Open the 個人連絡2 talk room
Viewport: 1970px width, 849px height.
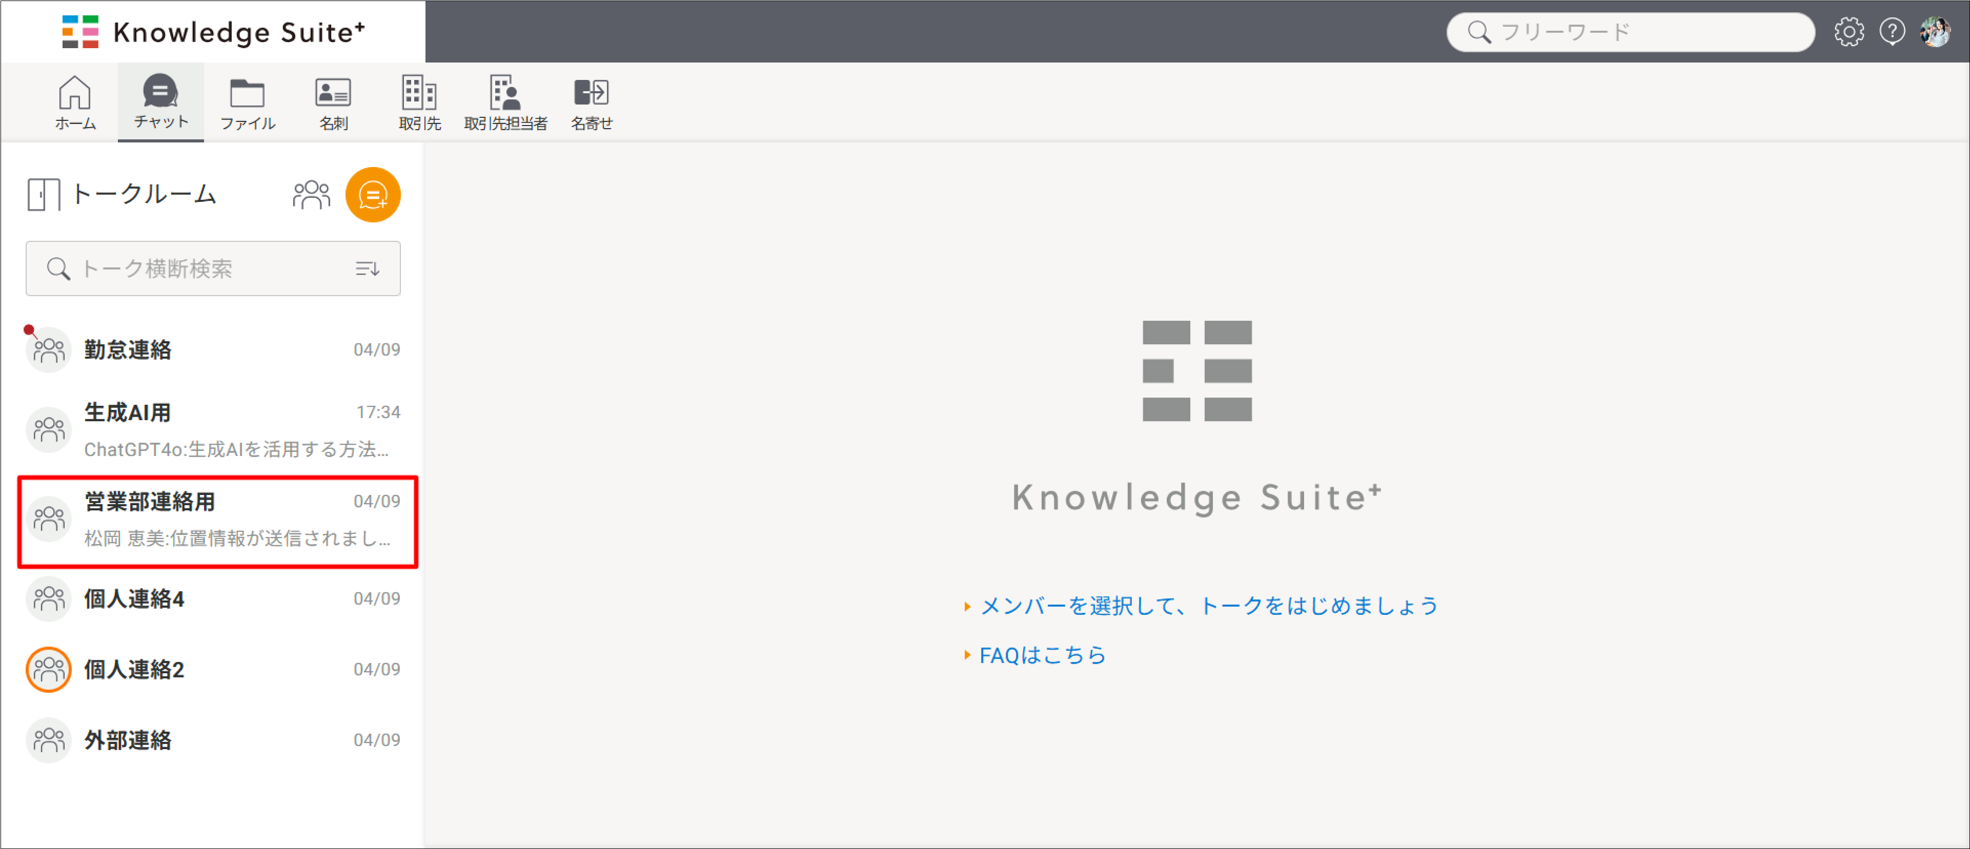213,670
